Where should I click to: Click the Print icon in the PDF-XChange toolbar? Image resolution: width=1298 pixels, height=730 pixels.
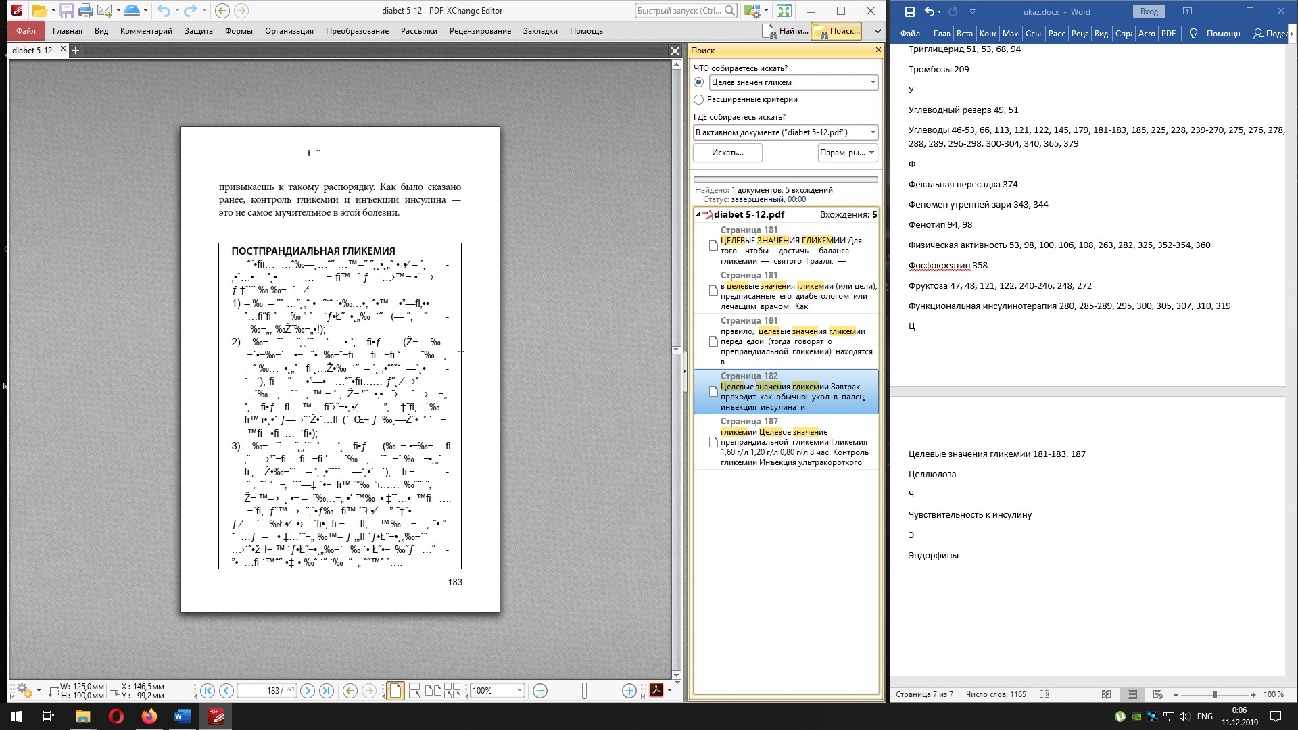coord(86,11)
